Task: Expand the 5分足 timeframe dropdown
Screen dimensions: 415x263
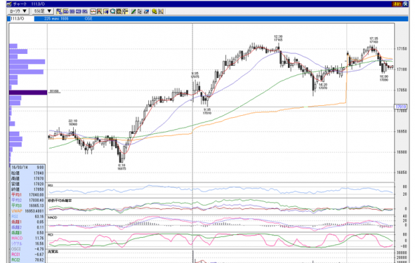Action: click(x=43, y=11)
